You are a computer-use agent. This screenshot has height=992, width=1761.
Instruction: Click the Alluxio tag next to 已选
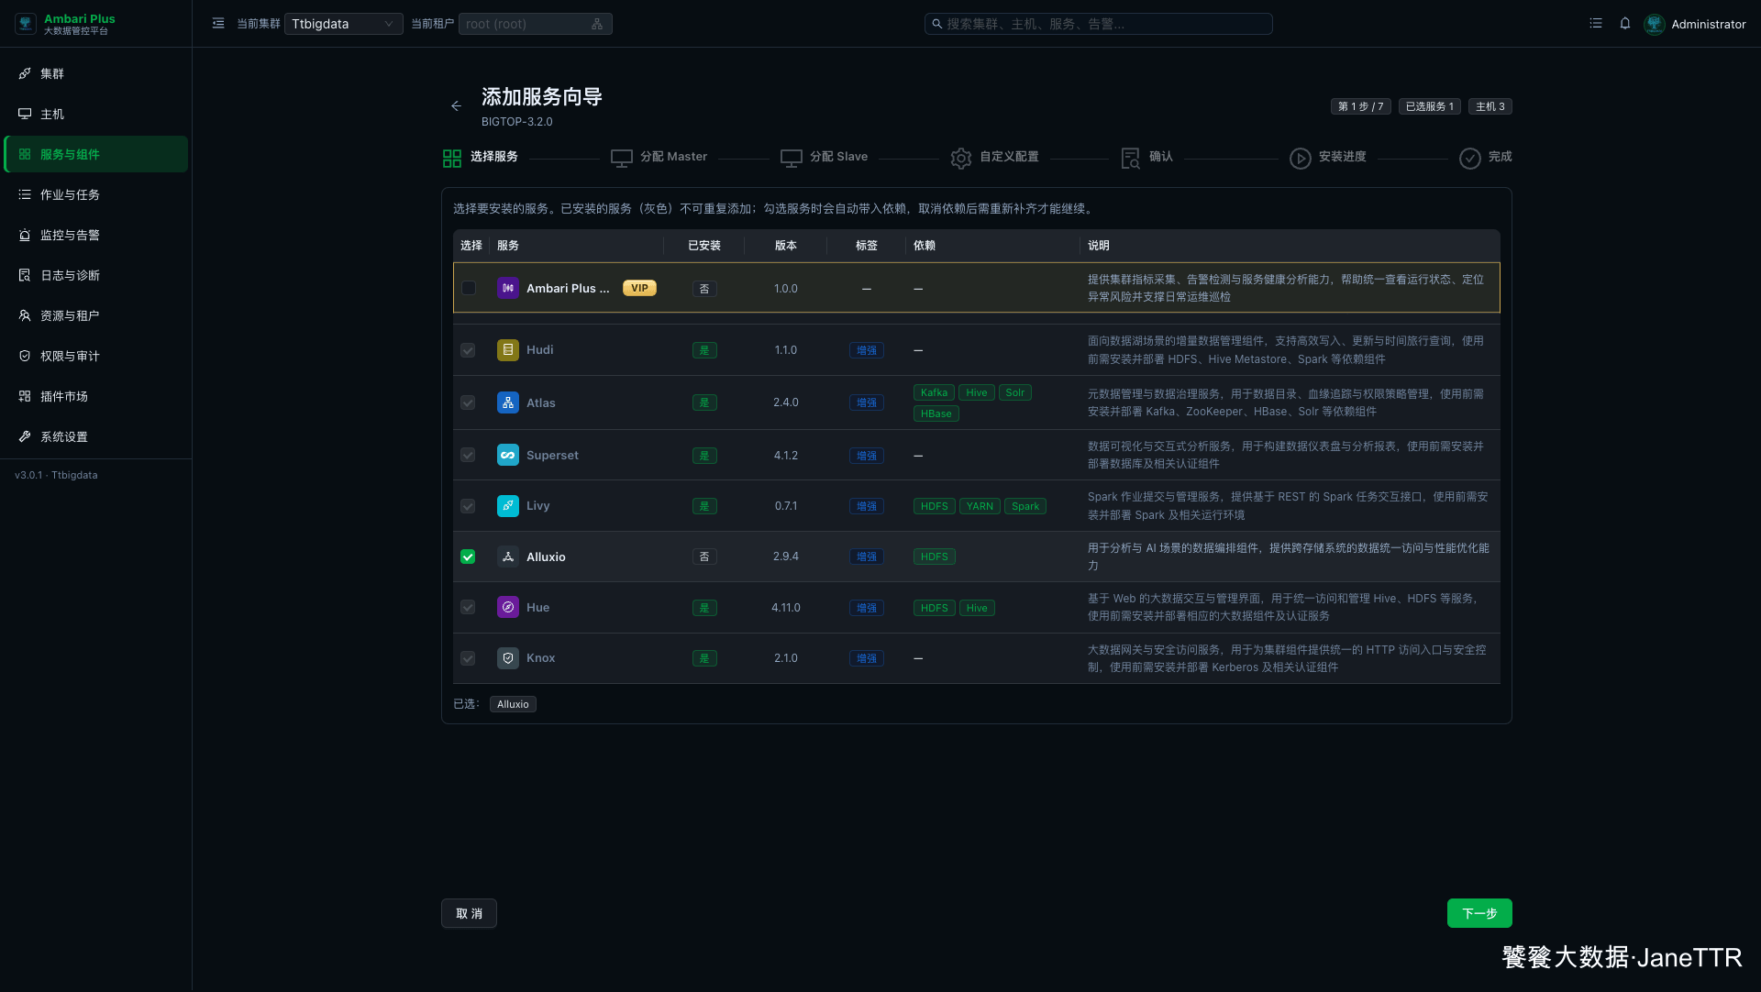pyautogui.click(x=513, y=704)
